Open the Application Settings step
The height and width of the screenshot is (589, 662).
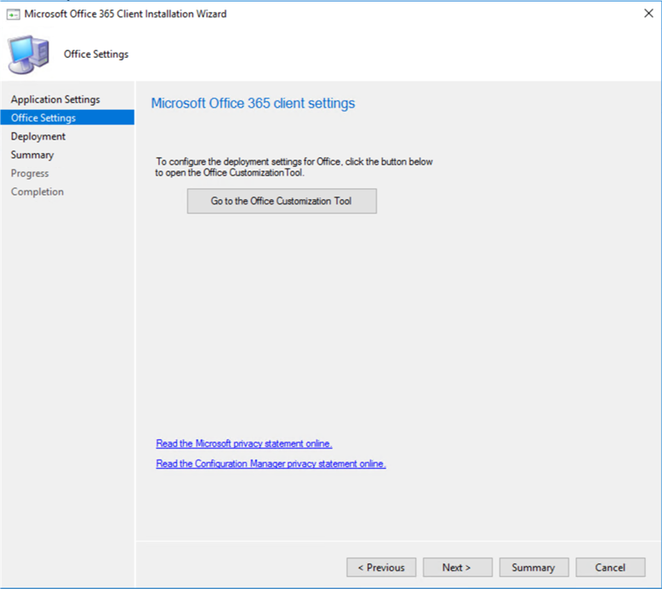tap(55, 100)
